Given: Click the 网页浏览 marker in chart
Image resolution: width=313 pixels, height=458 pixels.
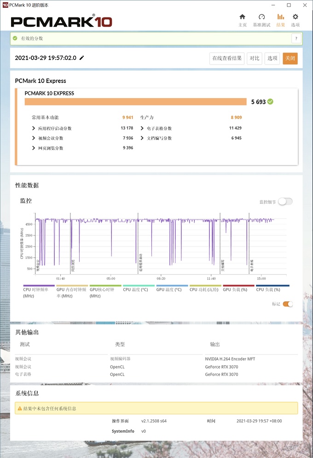Looking at the screenshot, I should coord(73,265).
